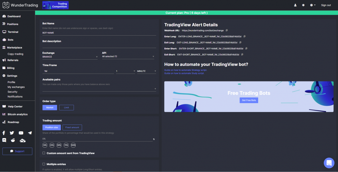Click the Bot Name input field
The width and height of the screenshot is (338, 172).
point(99,33)
